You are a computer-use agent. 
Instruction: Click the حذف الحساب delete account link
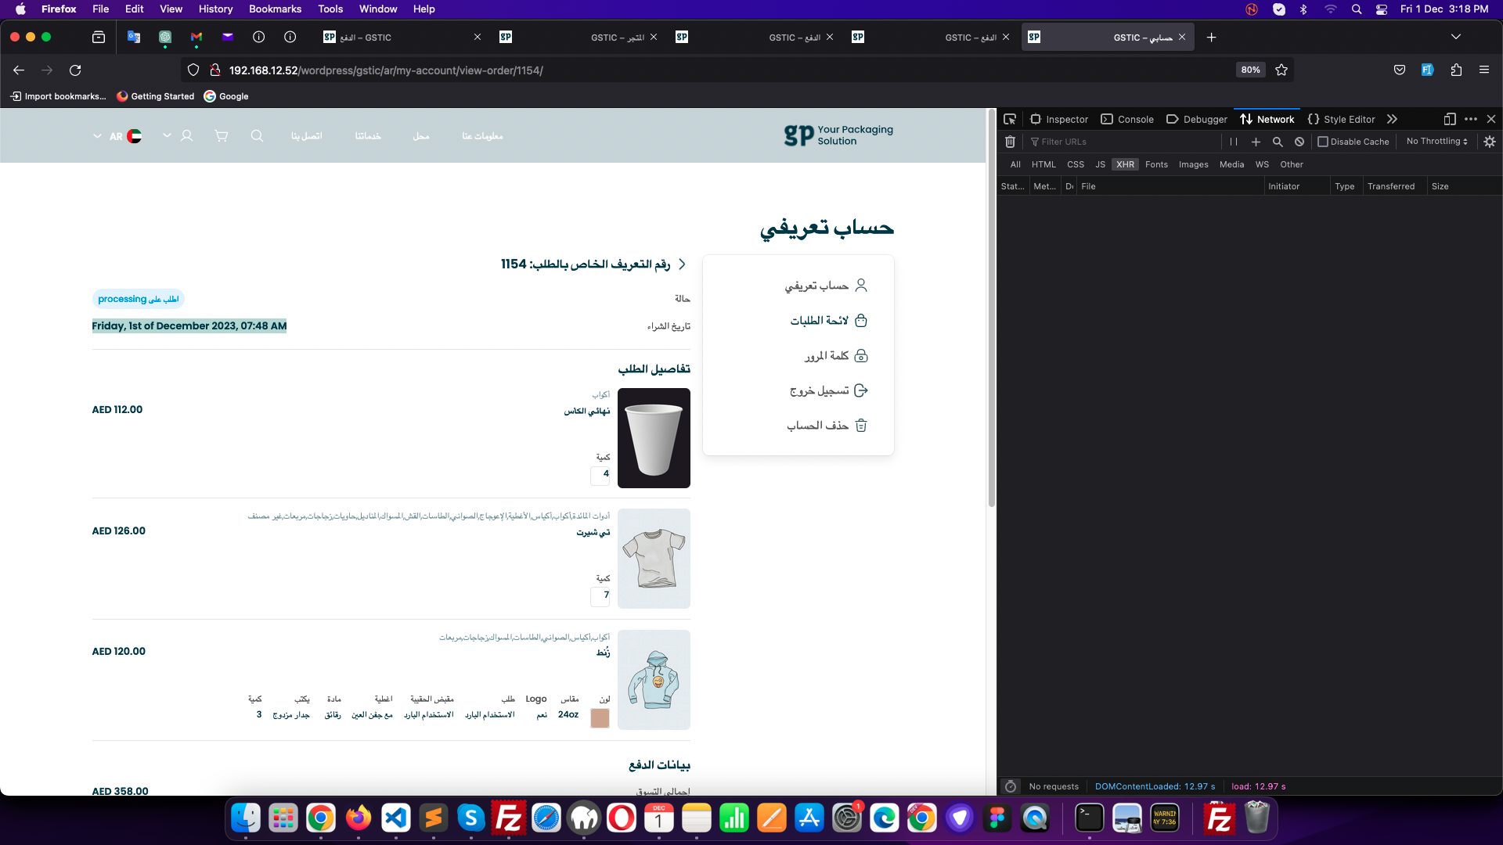[827, 426]
